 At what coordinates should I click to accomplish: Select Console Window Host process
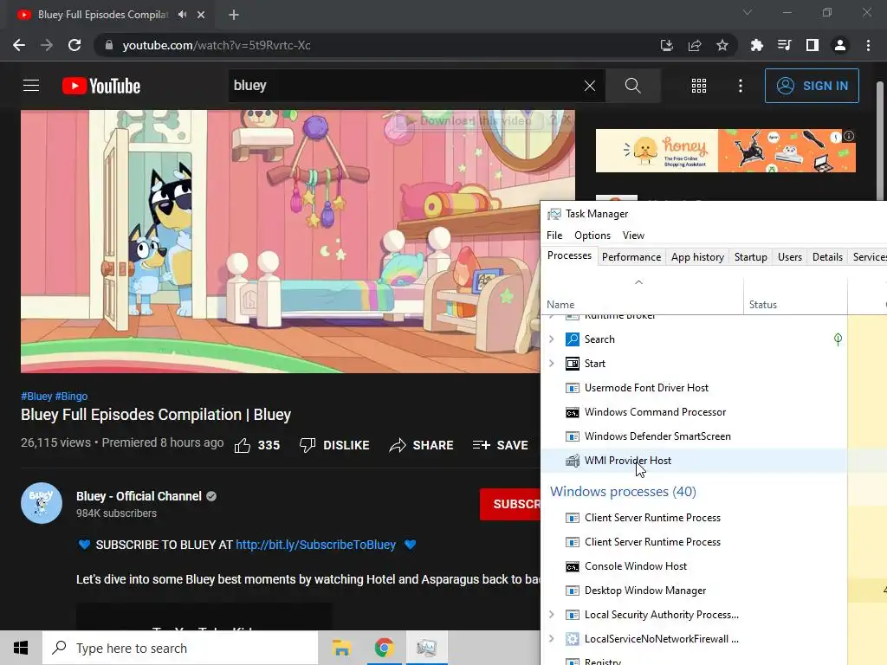click(x=694, y=565)
